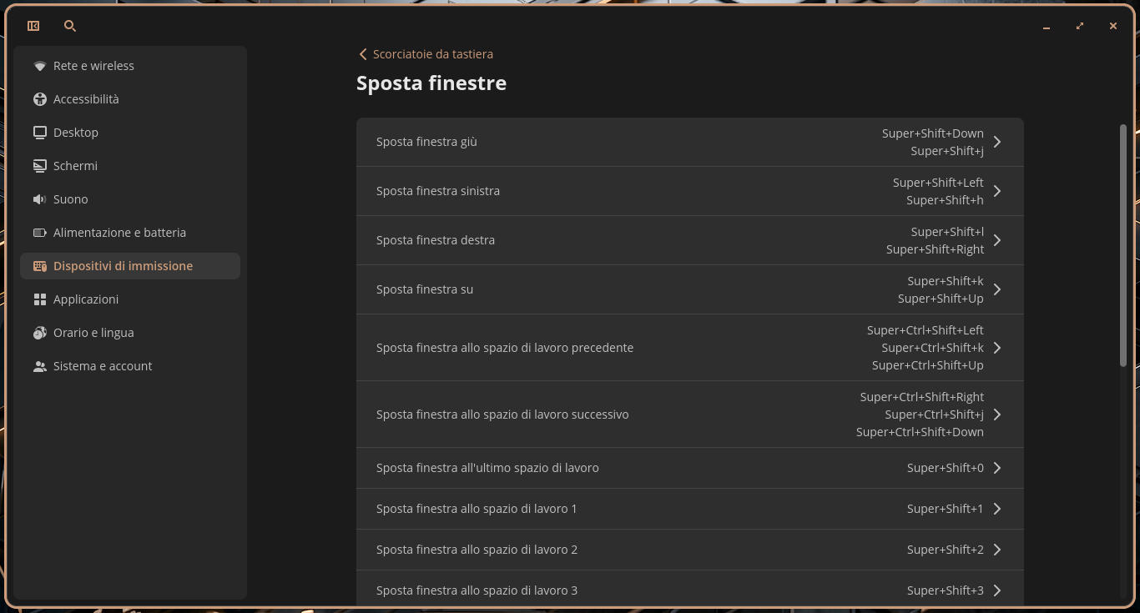Image resolution: width=1140 pixels, height=613 pixels.
Task: Expand the Sposta finestra sinistra chevron
Action: click(x=997, y=191)
